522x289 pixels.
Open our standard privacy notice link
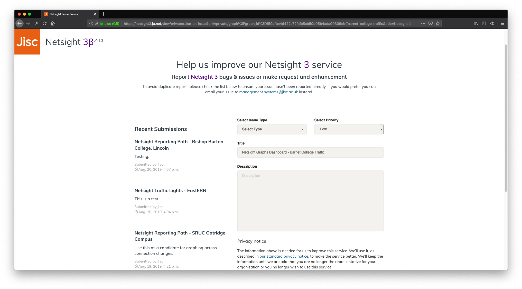click(284, 256)
